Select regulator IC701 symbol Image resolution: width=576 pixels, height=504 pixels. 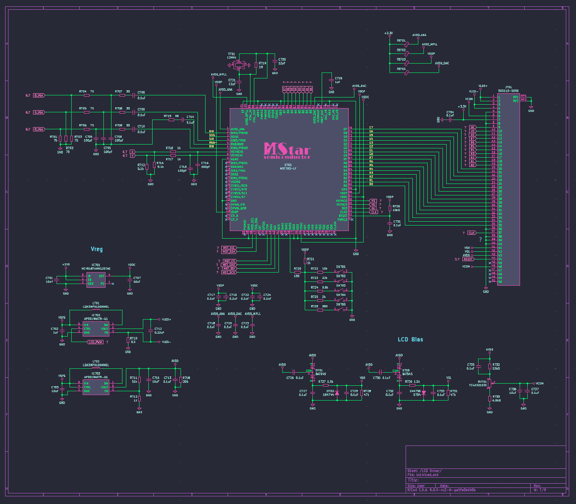pos(96,280)
